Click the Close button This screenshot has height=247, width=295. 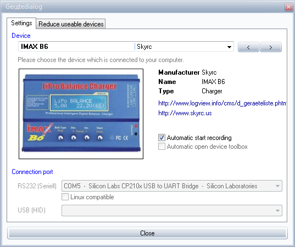coord(147,233)
